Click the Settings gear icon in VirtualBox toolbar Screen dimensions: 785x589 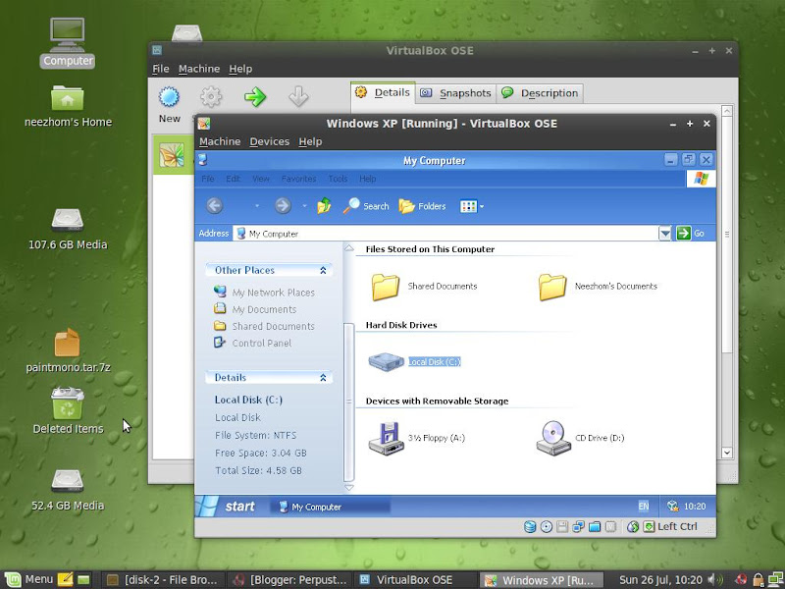(211, 96)
